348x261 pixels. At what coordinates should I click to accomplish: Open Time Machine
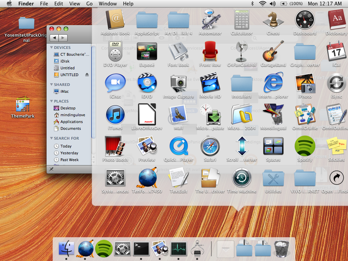(x=242, y=178)
